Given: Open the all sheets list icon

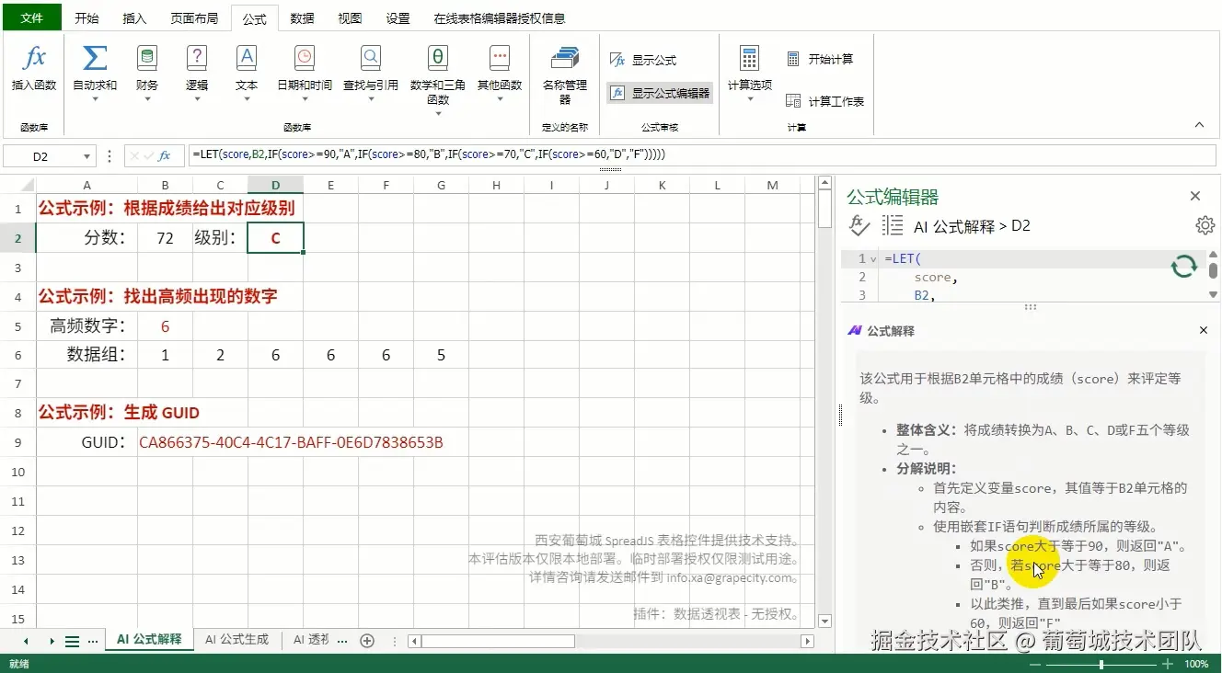Looking at the screenshot, I should (72, 641).
